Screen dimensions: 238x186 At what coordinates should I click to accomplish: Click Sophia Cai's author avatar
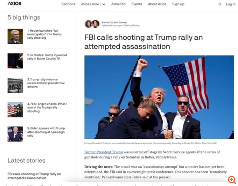pyautogui.click(x=89, y=24)
